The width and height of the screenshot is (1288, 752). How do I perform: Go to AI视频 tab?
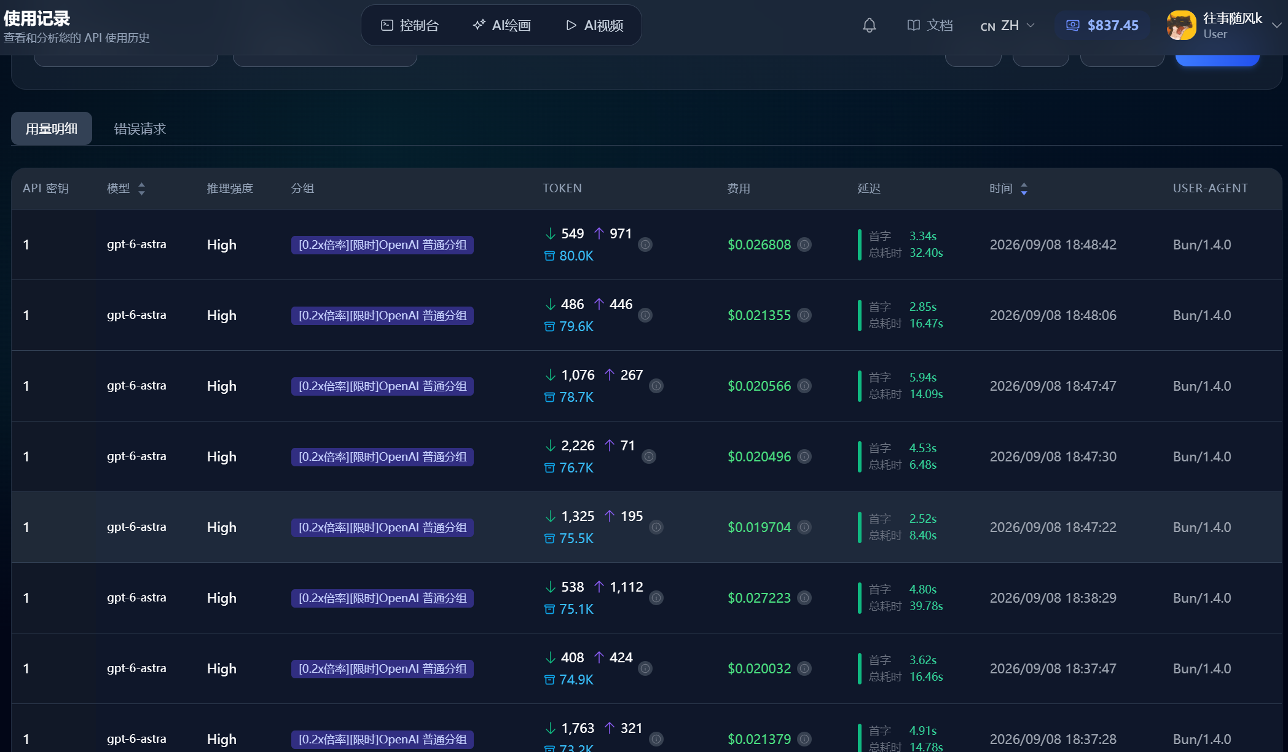(594, 25)
